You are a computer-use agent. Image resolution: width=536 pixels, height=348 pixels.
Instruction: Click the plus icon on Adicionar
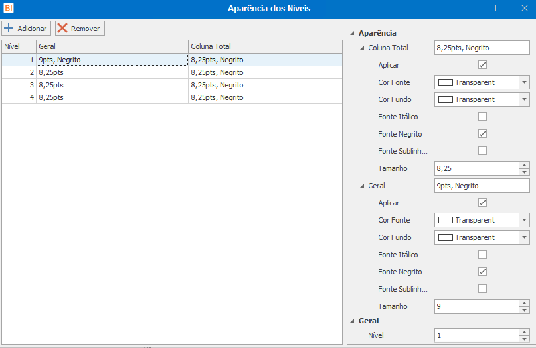[9, 29]
